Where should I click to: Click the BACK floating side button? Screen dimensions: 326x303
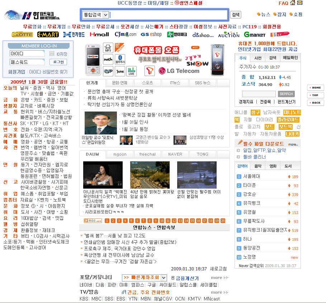316,103
